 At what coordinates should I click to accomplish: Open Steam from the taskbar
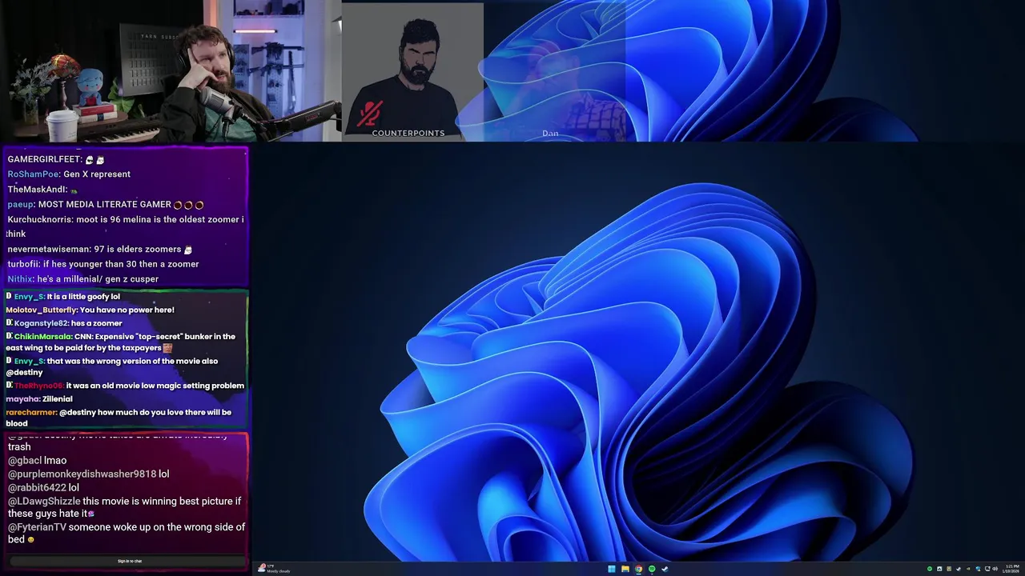pyautogui.click(x=665, y=569)
